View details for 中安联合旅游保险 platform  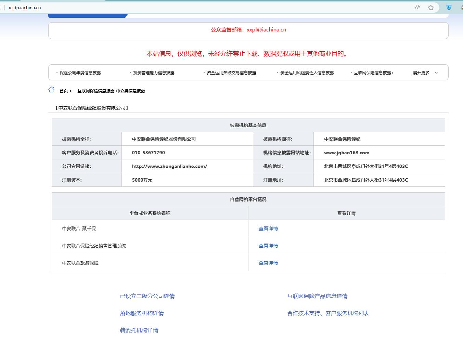click(268, 263)
